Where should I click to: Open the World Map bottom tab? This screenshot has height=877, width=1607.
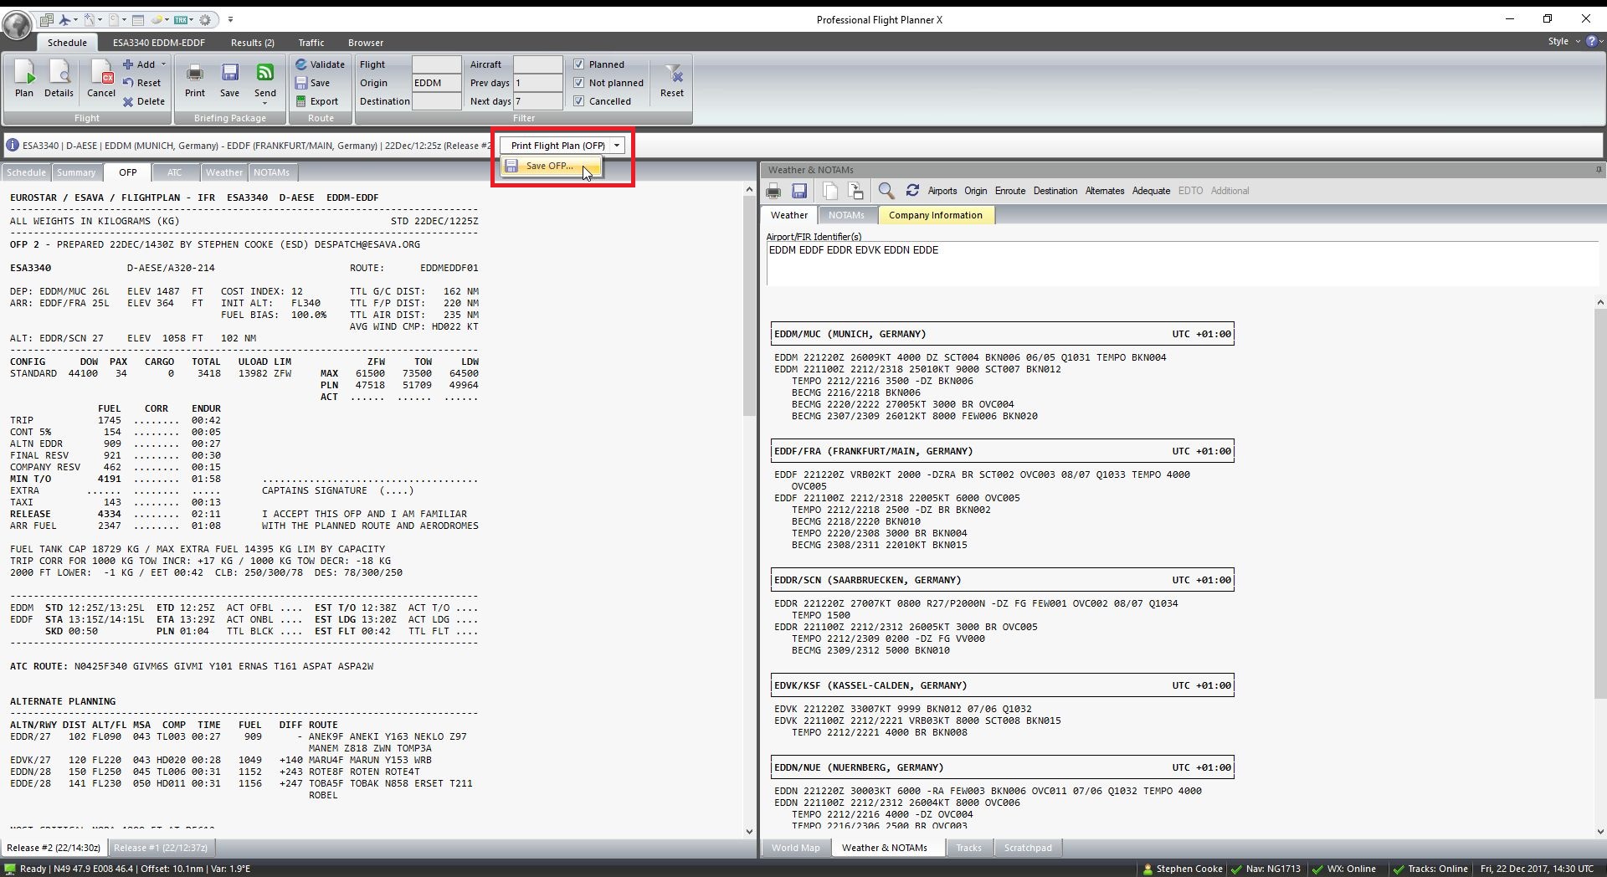(x=795, y=848)
